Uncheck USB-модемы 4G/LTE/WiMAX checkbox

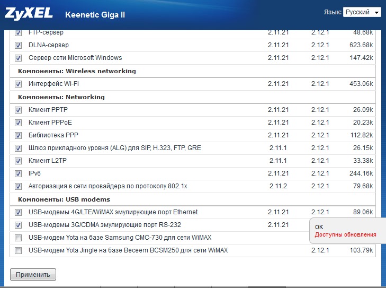click(x=18, y=212)
